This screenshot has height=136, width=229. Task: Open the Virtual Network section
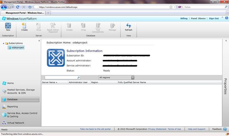coord(13,123)
